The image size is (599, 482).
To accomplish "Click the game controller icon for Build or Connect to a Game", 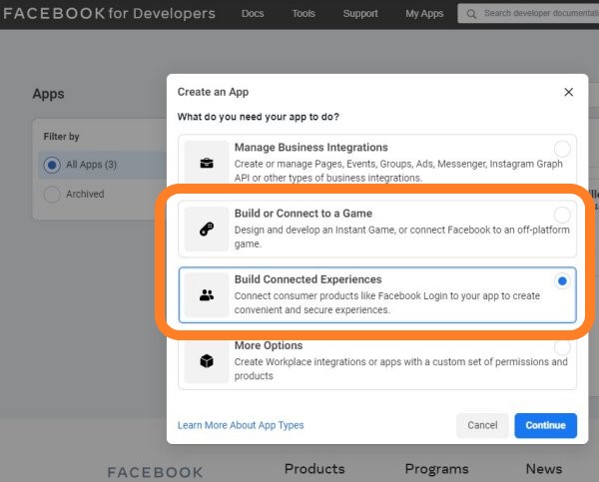I will (x=207, y=230).
